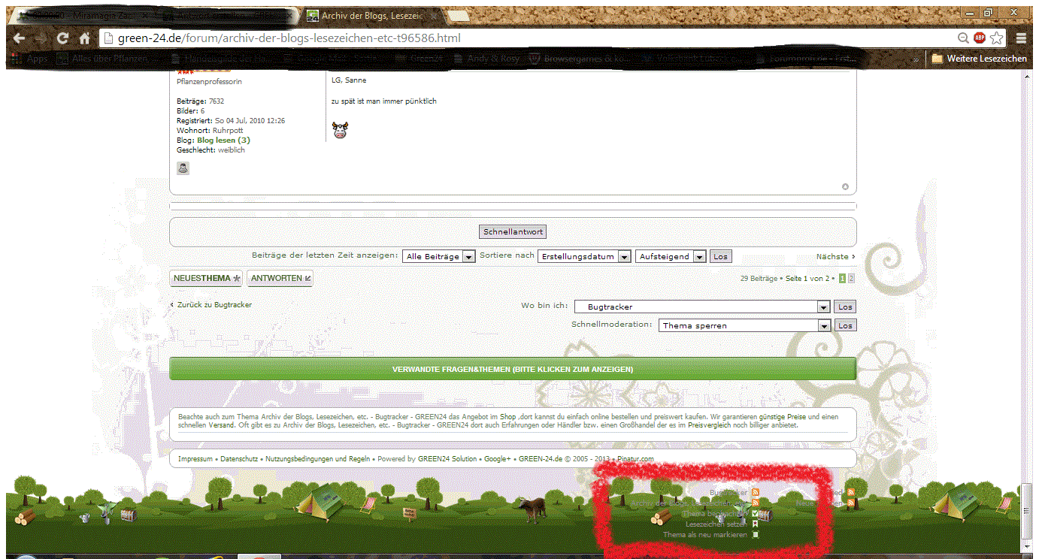Image resolution: width=1039 pixels, height=559 pixels.
Task: Click the Zurück zu Bugtracker link
Action: 214,305
